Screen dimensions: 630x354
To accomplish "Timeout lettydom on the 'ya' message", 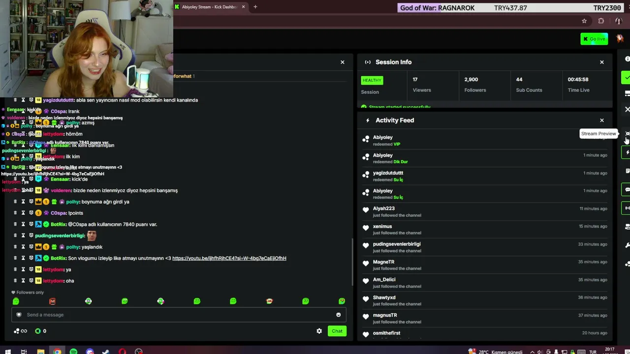I will coord(23,269).
